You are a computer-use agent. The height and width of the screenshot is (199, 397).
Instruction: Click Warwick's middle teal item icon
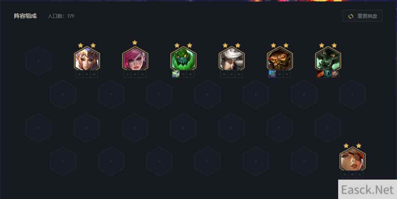[x=328, y=74]
